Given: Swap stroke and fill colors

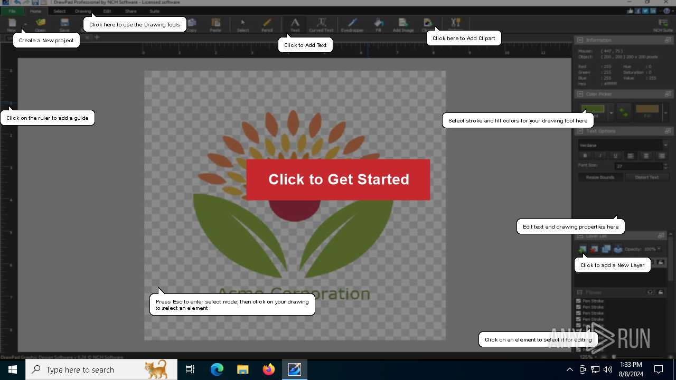Looking at the screenshot, I should (x=624, y=112).
